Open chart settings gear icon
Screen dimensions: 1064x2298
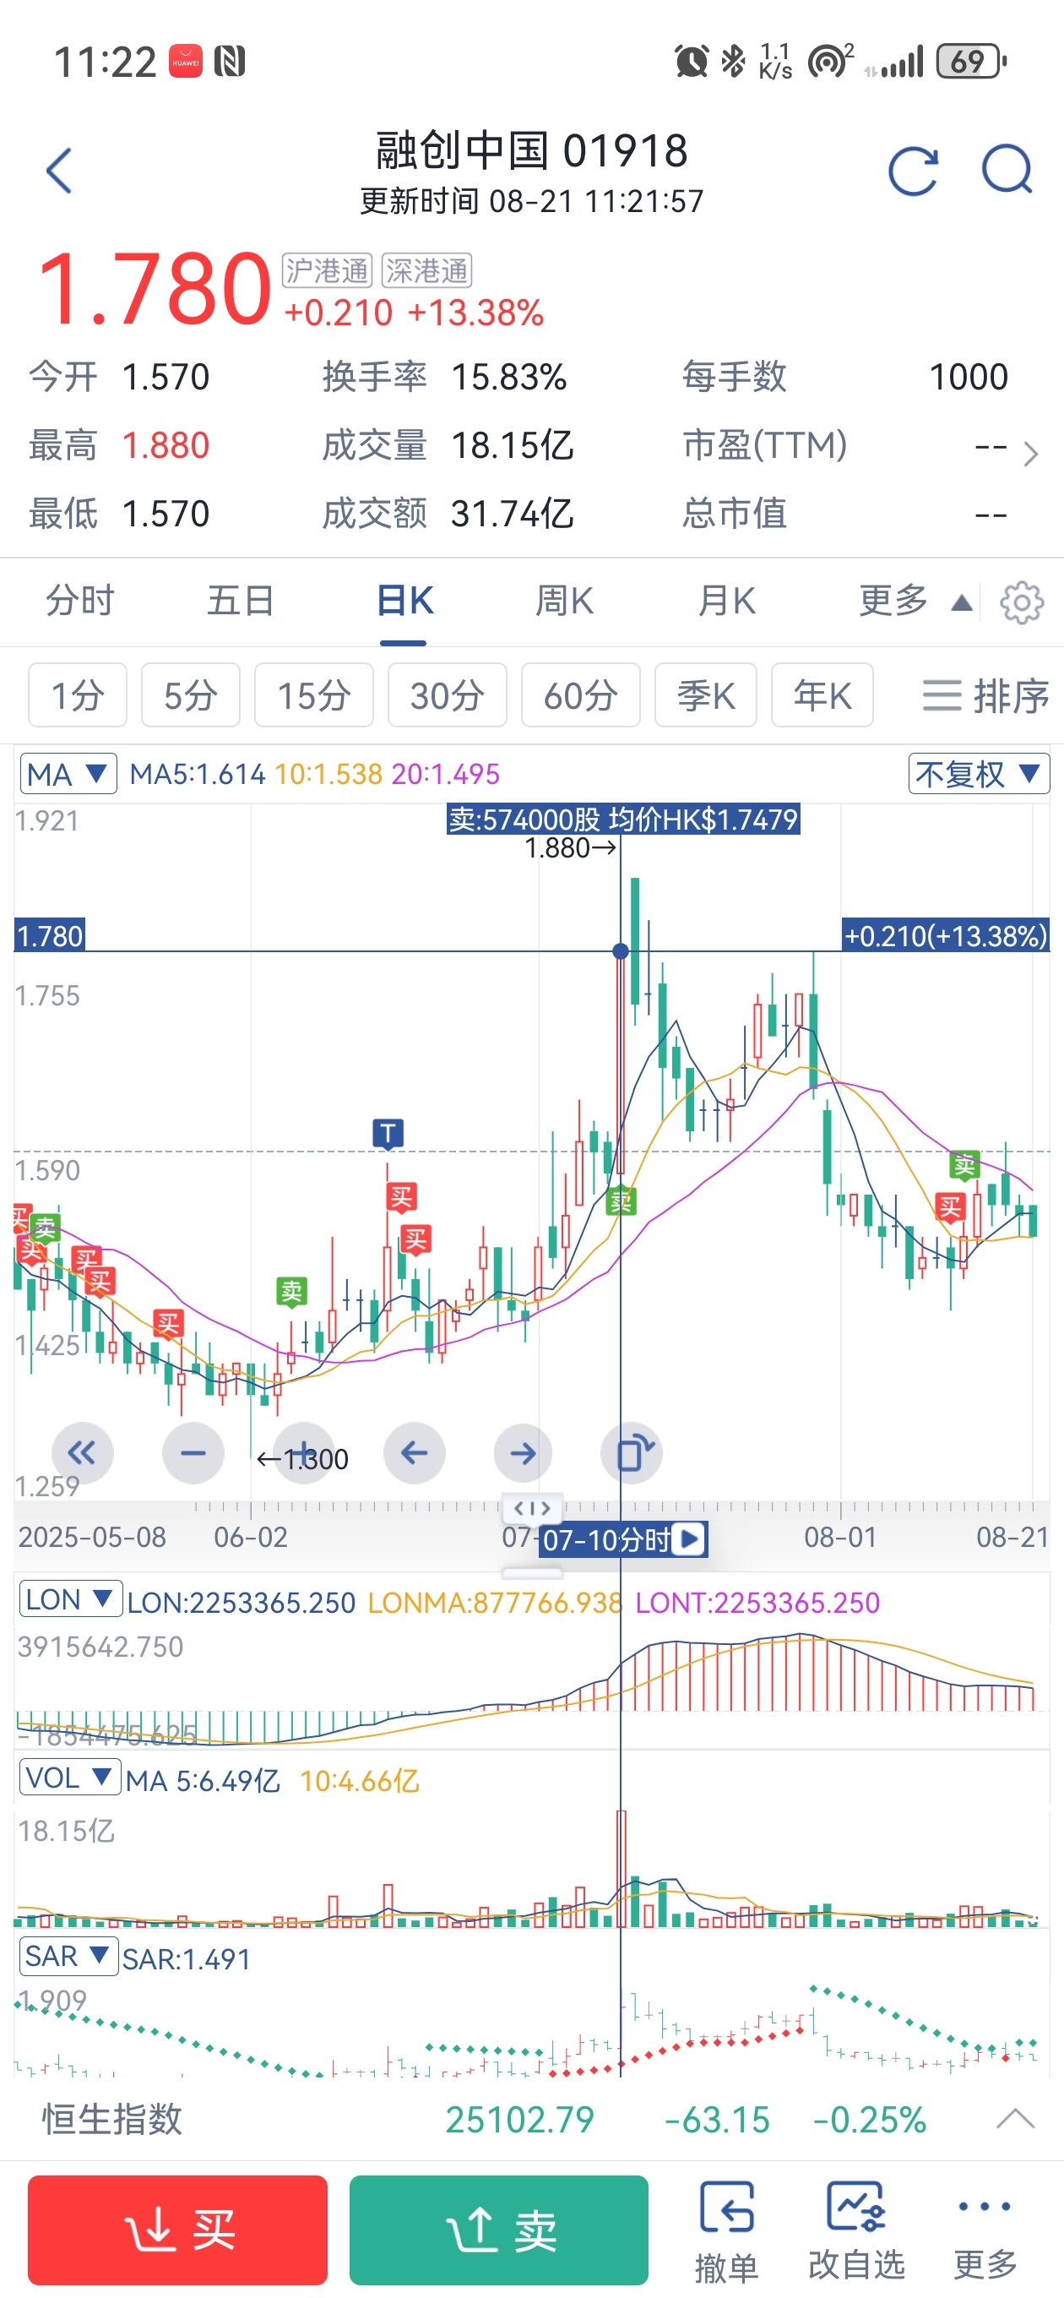pyautogui.click(x=1021, y=603)
